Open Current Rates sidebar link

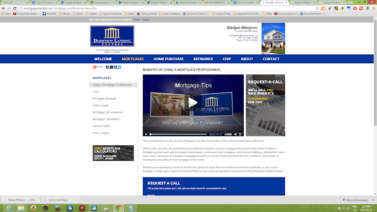tap(101, 126)
